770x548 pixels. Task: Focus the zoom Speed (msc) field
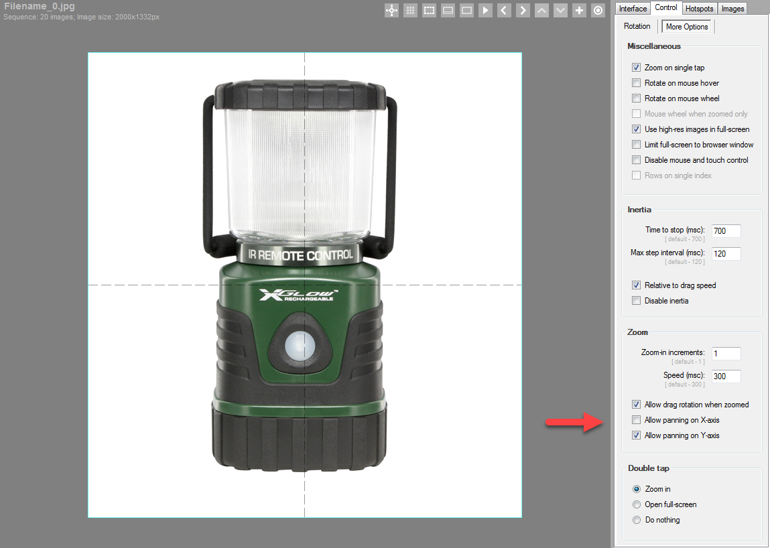[x=726, y=376]
